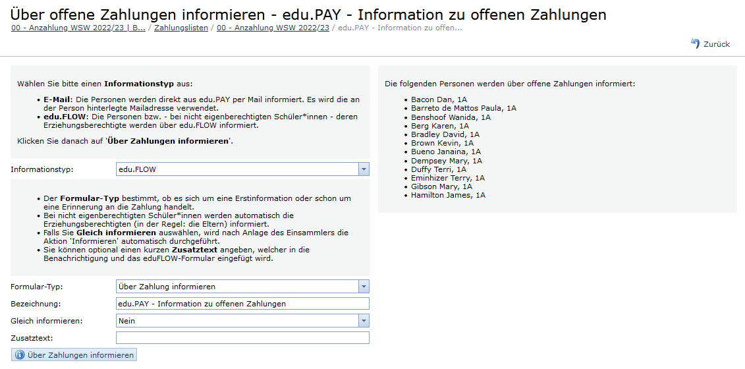Viewport: 745px width, 369px height.
Task: Open the first breadcrumb ending in '| B...'
Action: [78, 28]
